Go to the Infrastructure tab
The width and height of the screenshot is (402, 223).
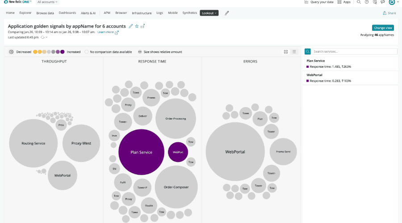(142, 13)
